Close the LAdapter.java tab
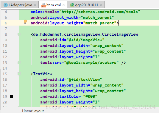 (x=35, y=5)
